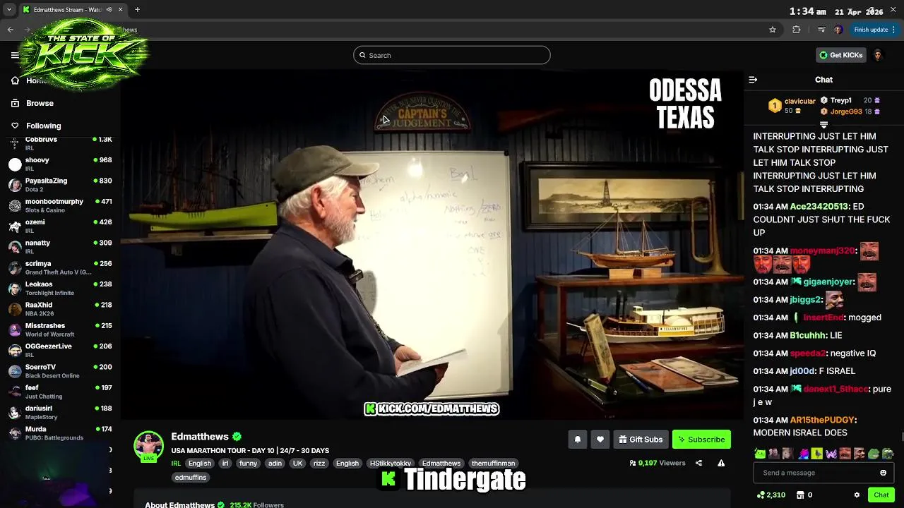Viewport: 904px width, 508px height.
Task: Click B1cuhhh username in chat
Action: pos(807,335)
